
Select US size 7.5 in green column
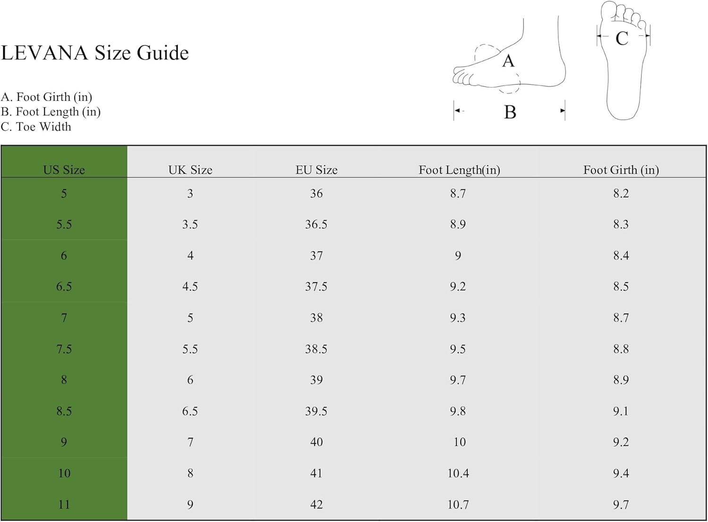click(64, 349)
